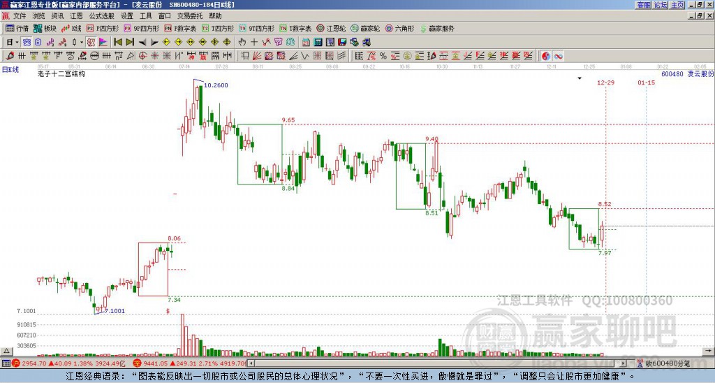Select the hand pan tool
Screen dimensions: 715x383
pos(242,43)
